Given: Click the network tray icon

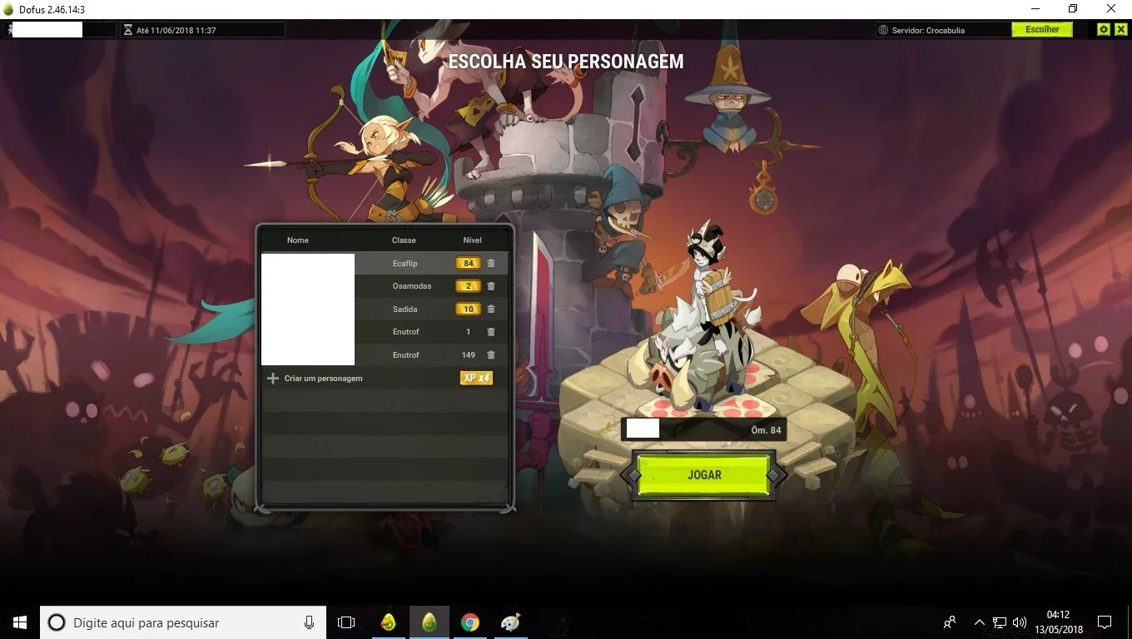Looking at the screenshot, I should tap(1000, 622).
